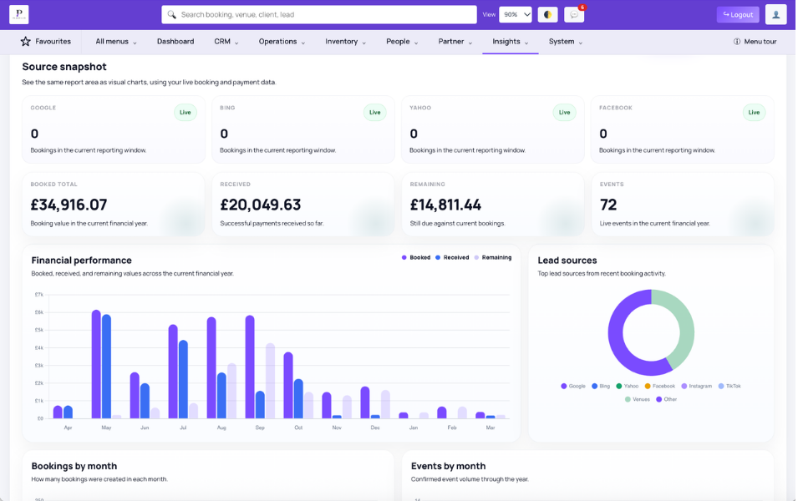Click the Menu tour info icon
The width and height of the screenshot is (798, 501).
click(x=737, y=42)
